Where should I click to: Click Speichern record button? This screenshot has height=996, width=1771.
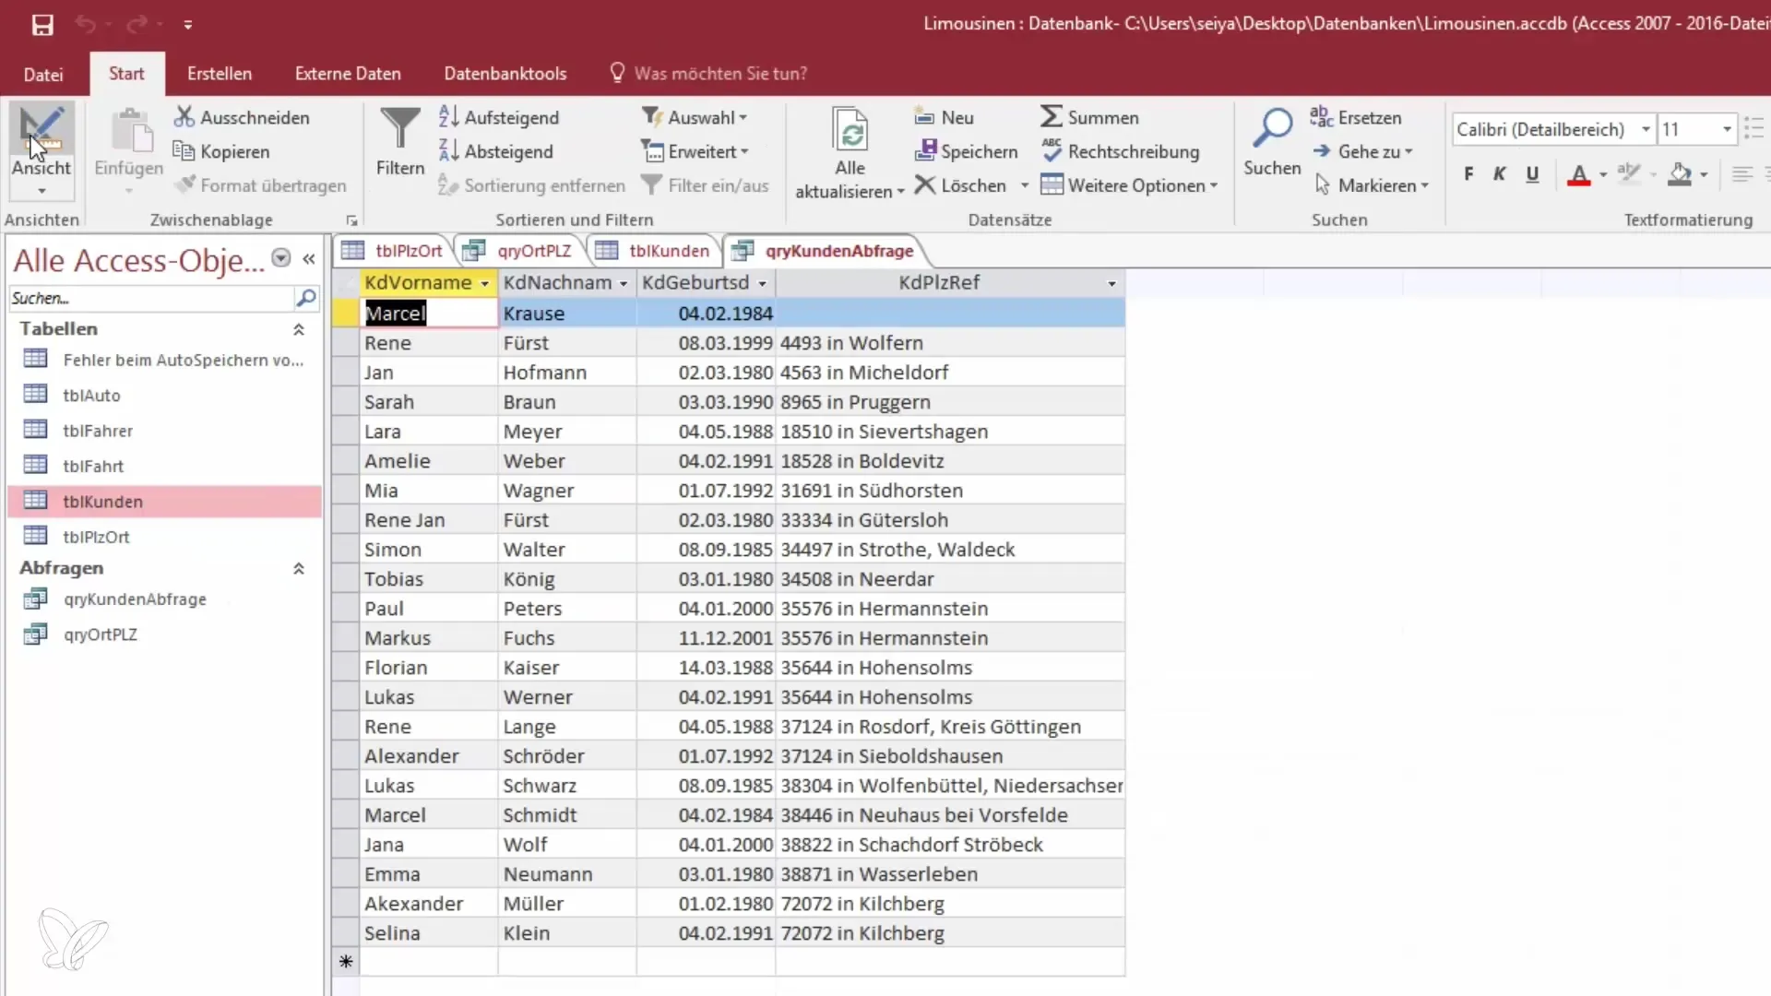tap(966, 151)
